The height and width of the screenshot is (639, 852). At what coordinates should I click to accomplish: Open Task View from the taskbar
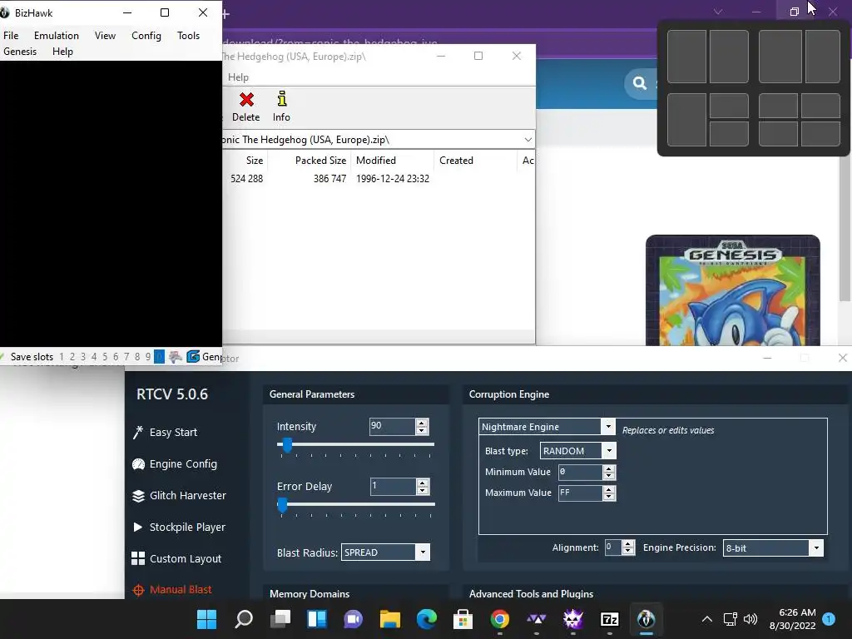[x=280, y=619]
